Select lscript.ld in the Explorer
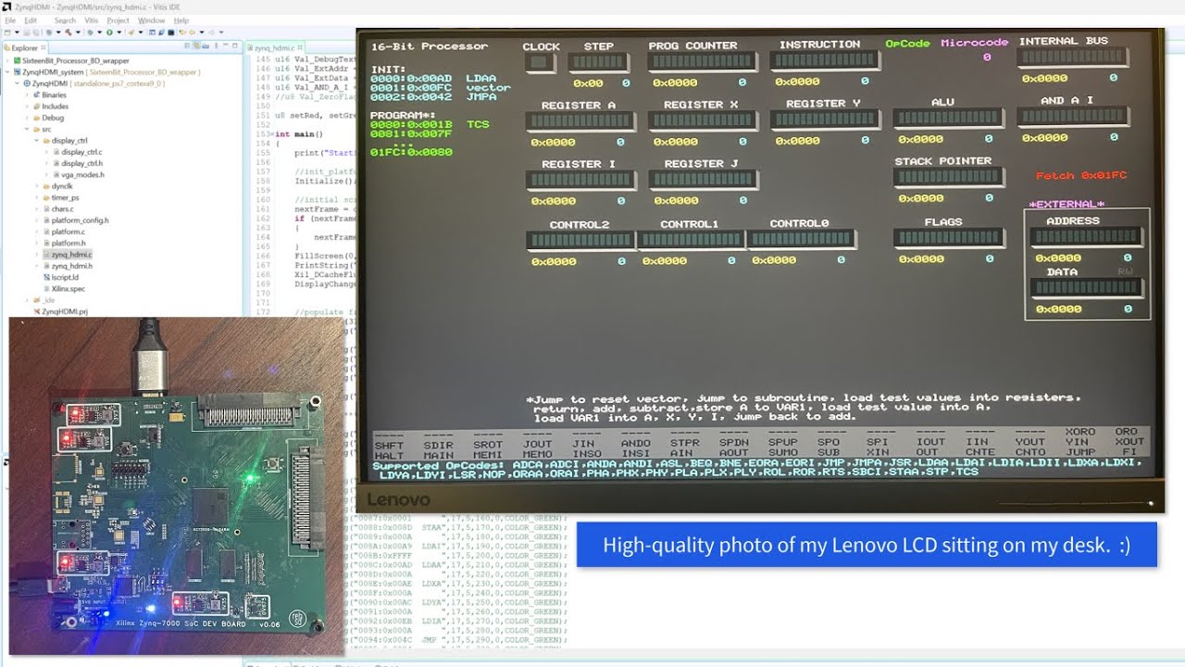Screen dimensions: 1185x667 [64, 278]
